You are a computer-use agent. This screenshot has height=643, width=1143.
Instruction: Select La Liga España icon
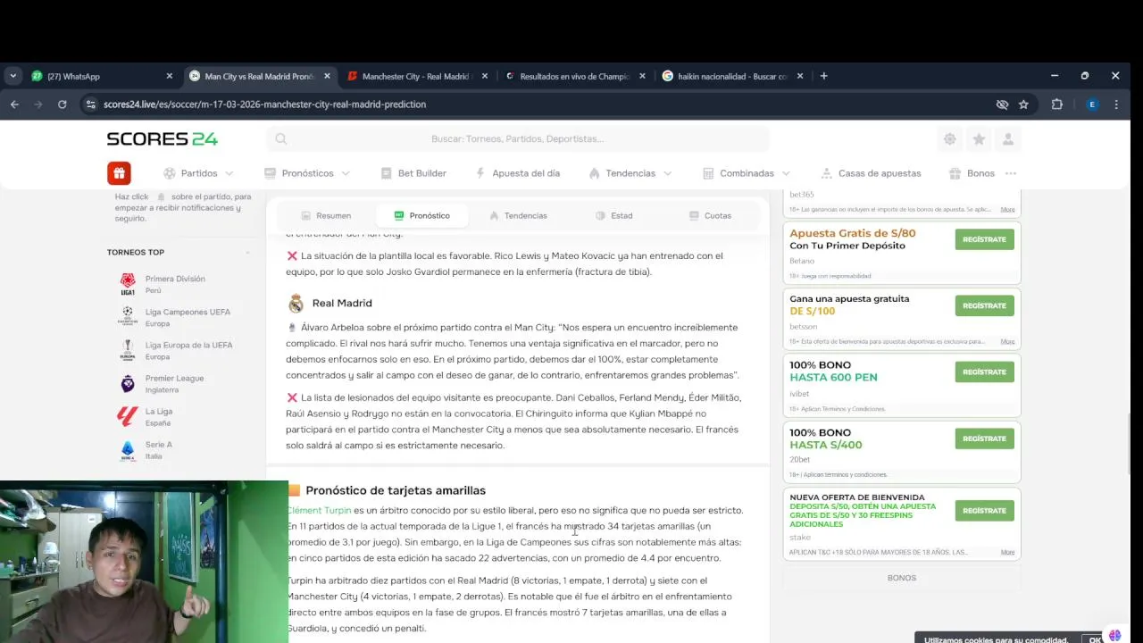pyautogui.click(x=128, y=416)
